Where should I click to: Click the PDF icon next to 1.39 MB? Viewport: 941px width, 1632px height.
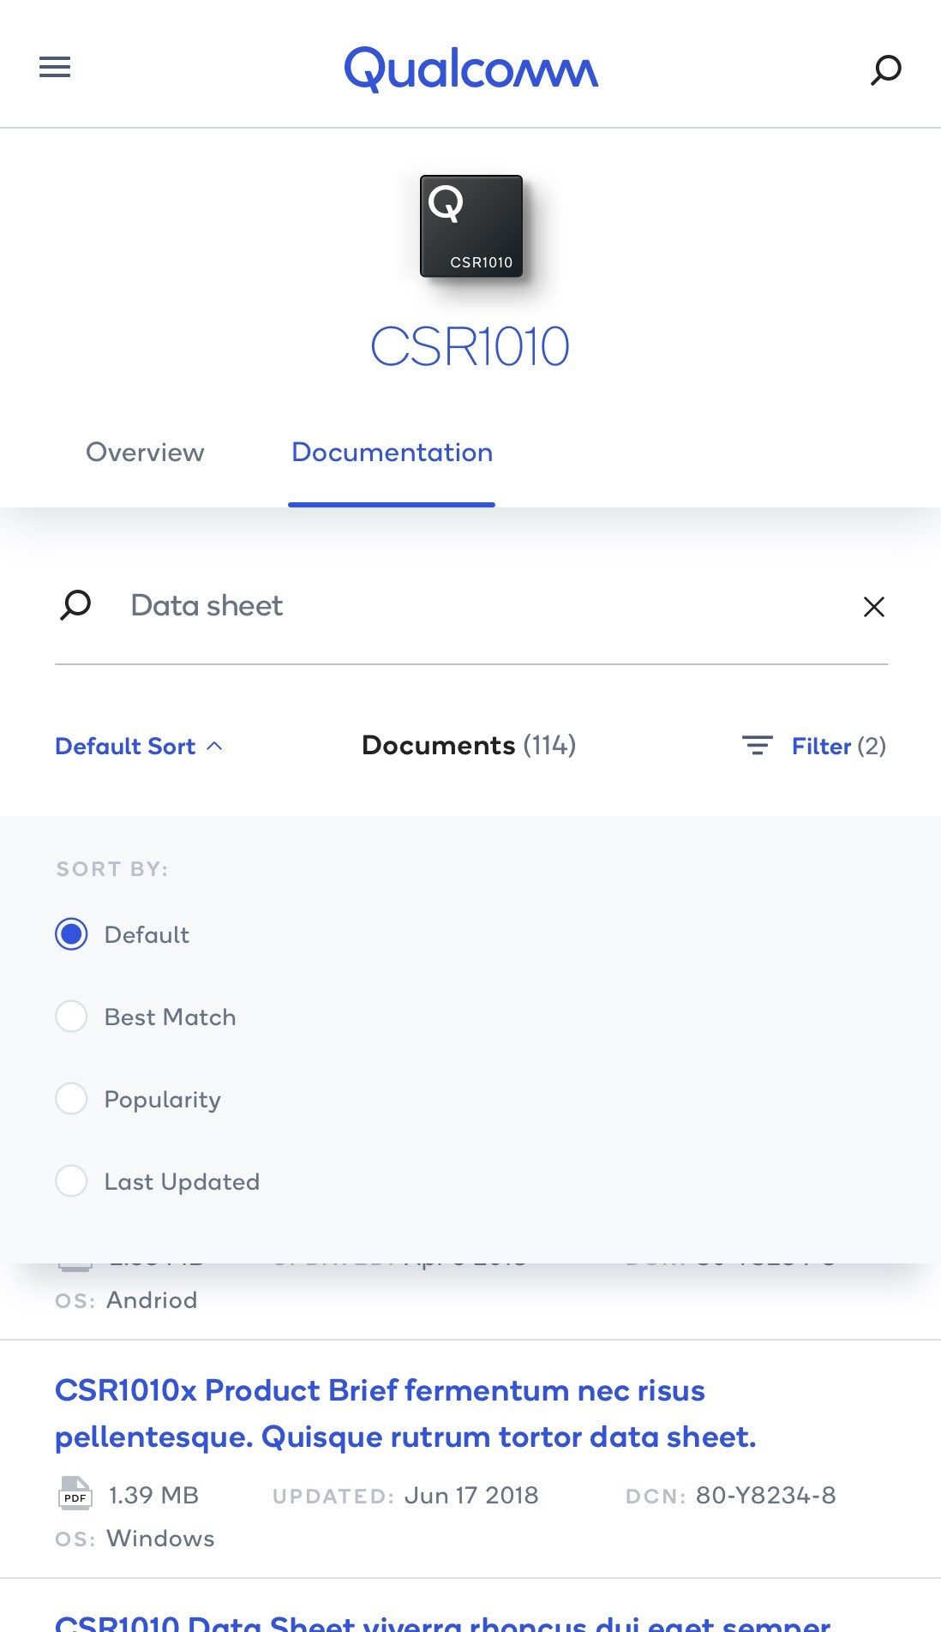[x=75, y=1493]
